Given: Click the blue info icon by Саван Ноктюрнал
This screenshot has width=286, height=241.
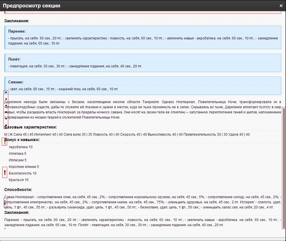Looking at the screenshot, I should pos(5,202).
